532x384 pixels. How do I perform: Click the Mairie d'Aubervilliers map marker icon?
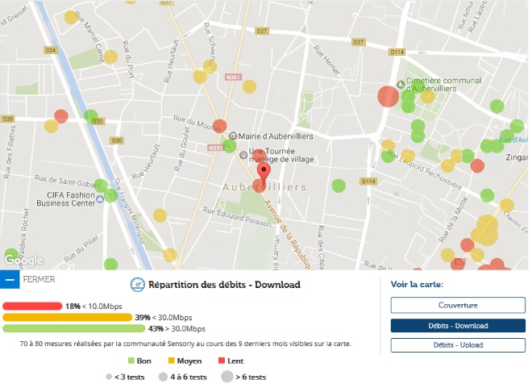[x=233, y=136]
